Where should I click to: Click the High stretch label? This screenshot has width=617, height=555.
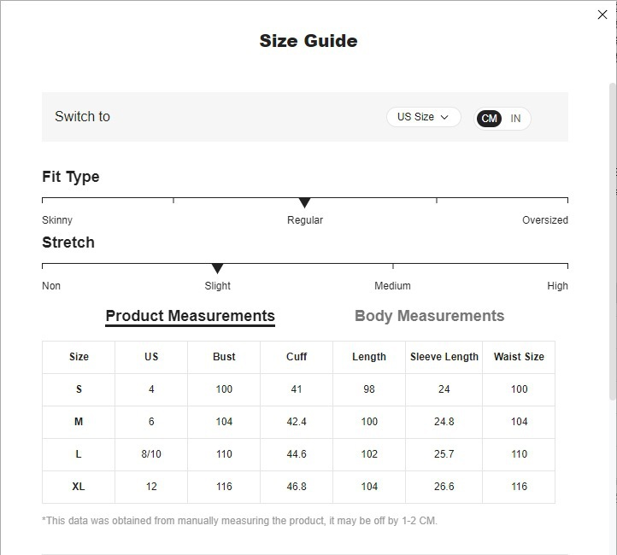click(557, 286)
